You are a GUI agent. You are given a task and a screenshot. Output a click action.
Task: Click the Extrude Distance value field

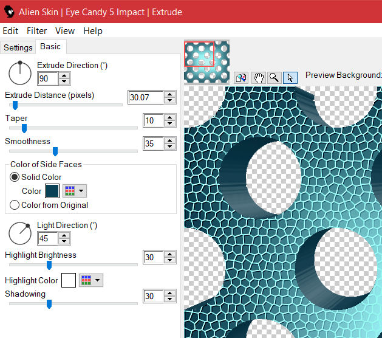pos(146,97)
